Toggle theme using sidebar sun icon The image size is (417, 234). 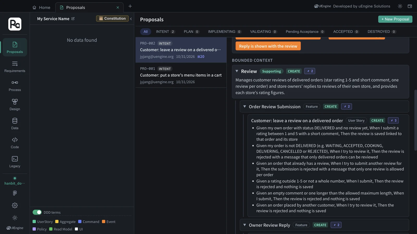[x=15, y=218]
